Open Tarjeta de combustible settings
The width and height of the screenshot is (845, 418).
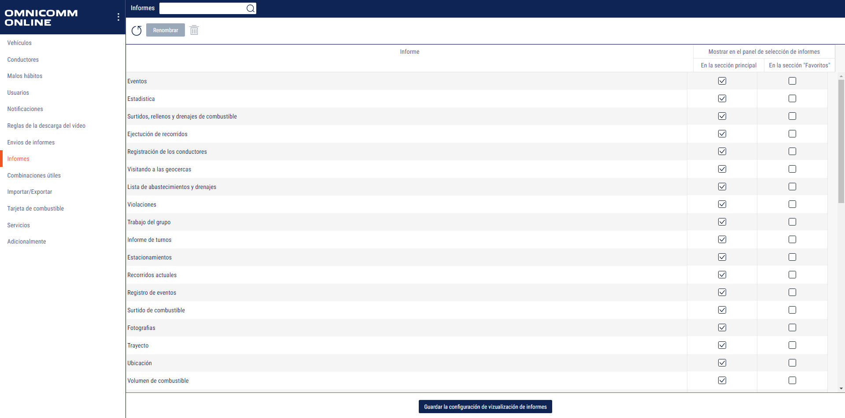36,208
